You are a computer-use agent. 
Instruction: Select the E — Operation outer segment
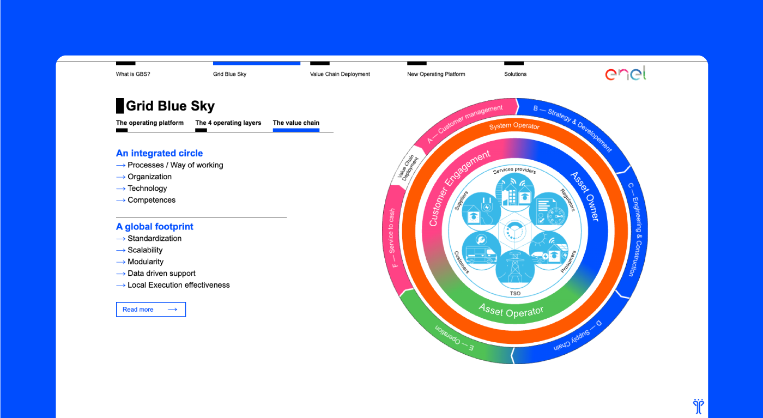tap(455, 338)
